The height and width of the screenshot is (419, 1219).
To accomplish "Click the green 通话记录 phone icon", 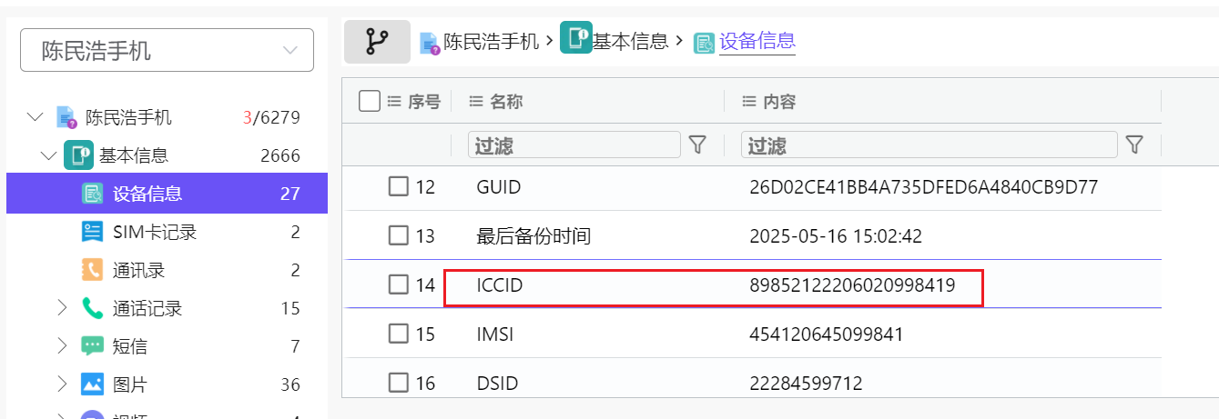I will pos(92,308).
